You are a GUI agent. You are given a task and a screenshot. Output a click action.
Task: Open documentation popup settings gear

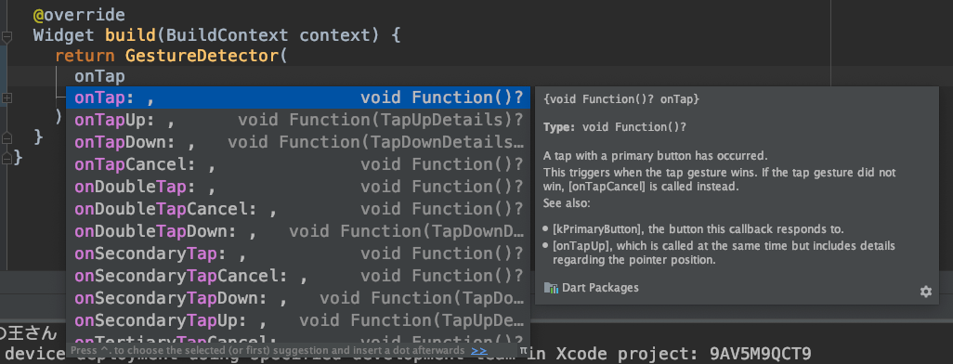point(926,292)
